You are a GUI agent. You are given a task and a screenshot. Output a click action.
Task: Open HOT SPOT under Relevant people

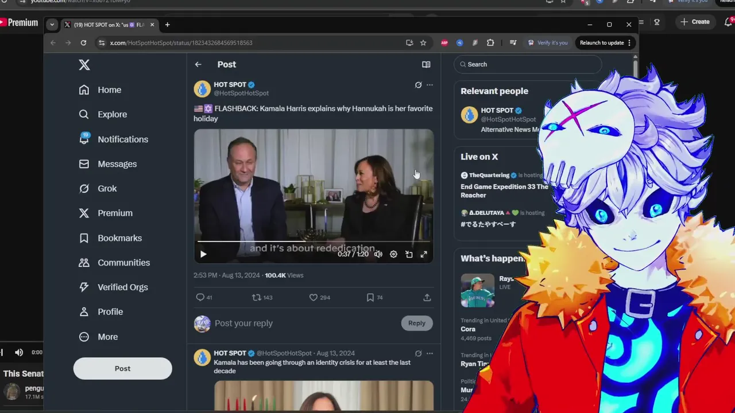point(497,111)
